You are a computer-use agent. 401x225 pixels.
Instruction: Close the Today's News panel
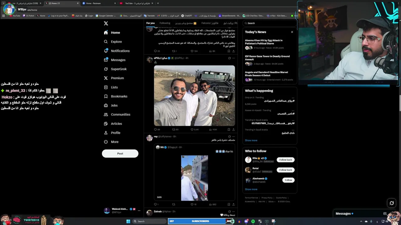[292, 32]
